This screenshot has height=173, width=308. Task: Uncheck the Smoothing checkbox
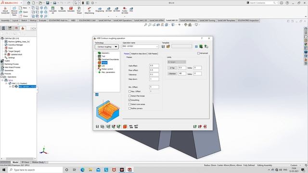click(x=129, y=100)
